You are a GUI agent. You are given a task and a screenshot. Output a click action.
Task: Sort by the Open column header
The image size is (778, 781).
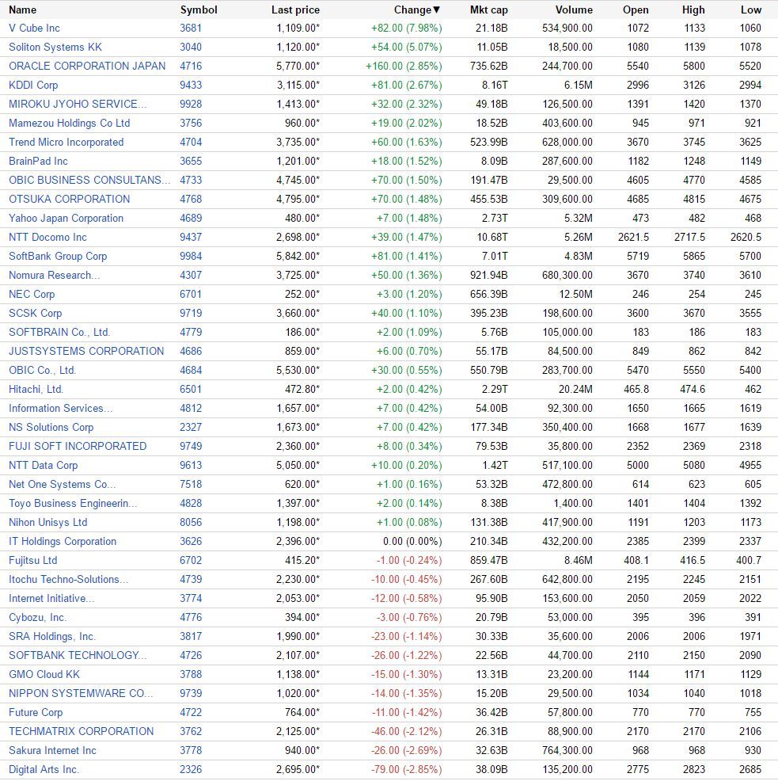pyautogui.click(x=636, y=10)
